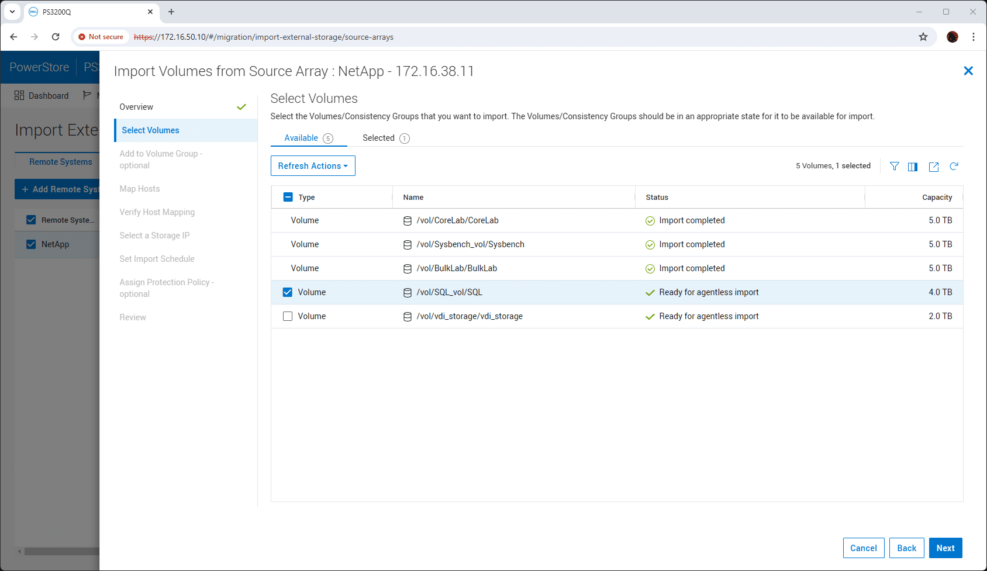Click the 4.0 TB capacity value
This screenshot has height=571, width=987.
940,292
